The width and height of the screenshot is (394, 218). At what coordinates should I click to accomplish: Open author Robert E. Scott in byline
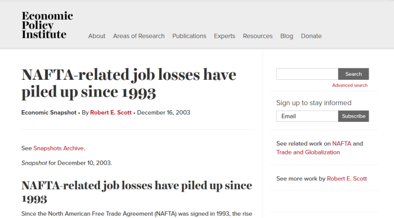click(111, 112)
